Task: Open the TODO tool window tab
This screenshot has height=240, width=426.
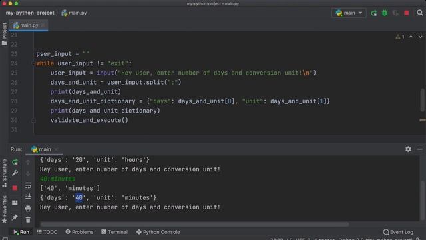Action: point(47,232)
